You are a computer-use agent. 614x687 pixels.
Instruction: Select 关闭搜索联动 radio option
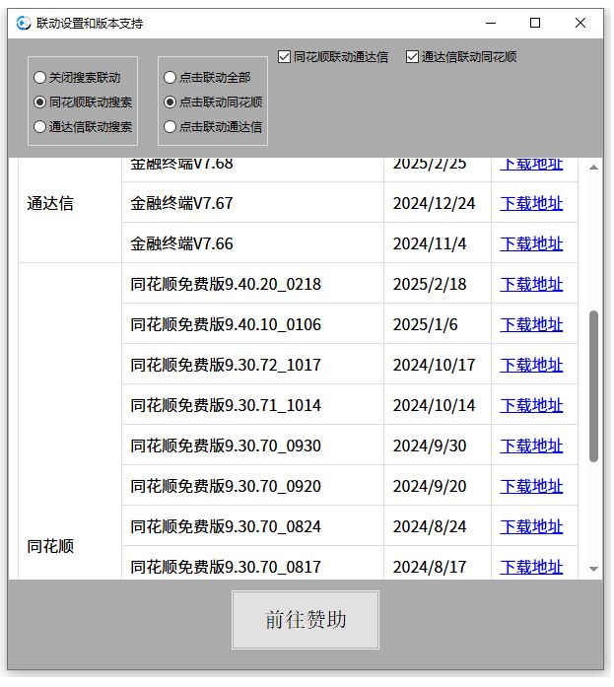click(77, 78)
